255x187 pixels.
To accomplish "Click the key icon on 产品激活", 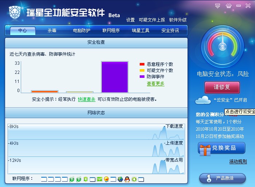I will pyautogui.click(x=209, y=178).
